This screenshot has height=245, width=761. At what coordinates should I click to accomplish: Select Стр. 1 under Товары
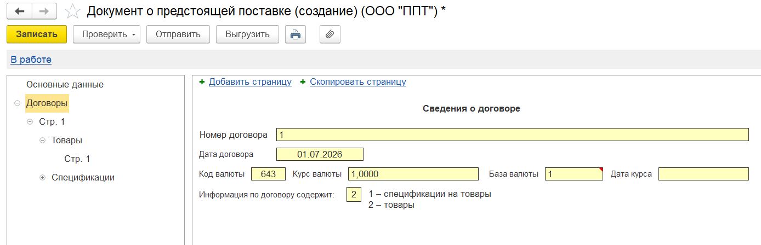pos(77,159)
